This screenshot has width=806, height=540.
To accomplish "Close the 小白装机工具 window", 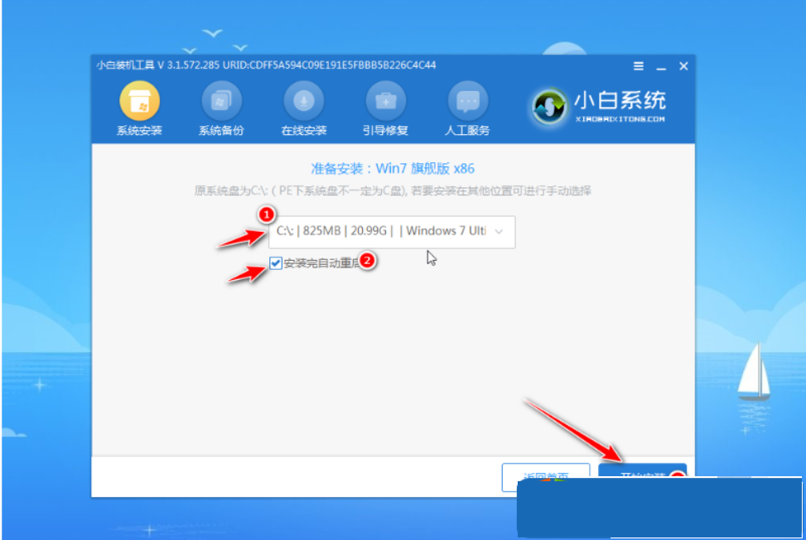I will (683, 65).
